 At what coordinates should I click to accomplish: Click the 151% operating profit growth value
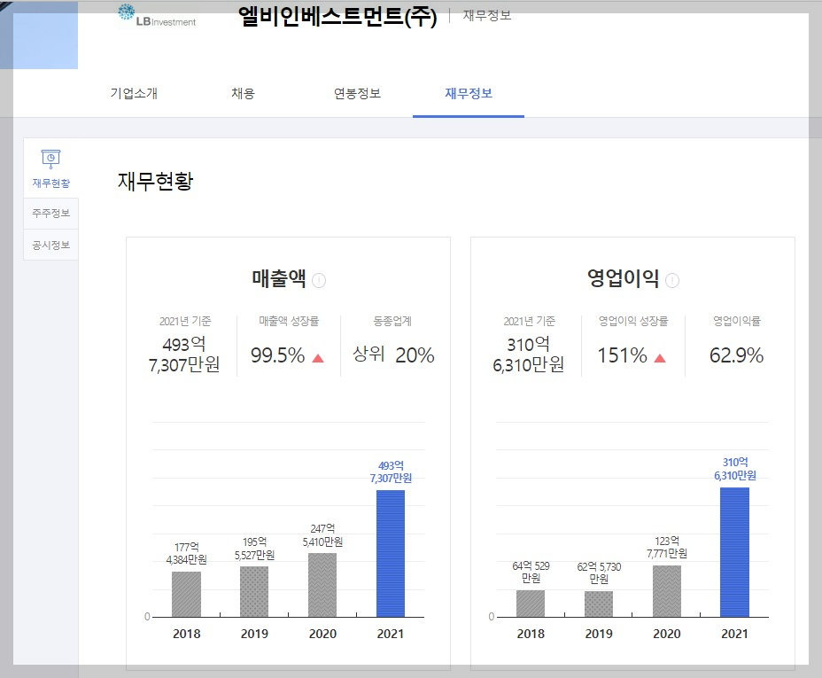pos(623,355)
